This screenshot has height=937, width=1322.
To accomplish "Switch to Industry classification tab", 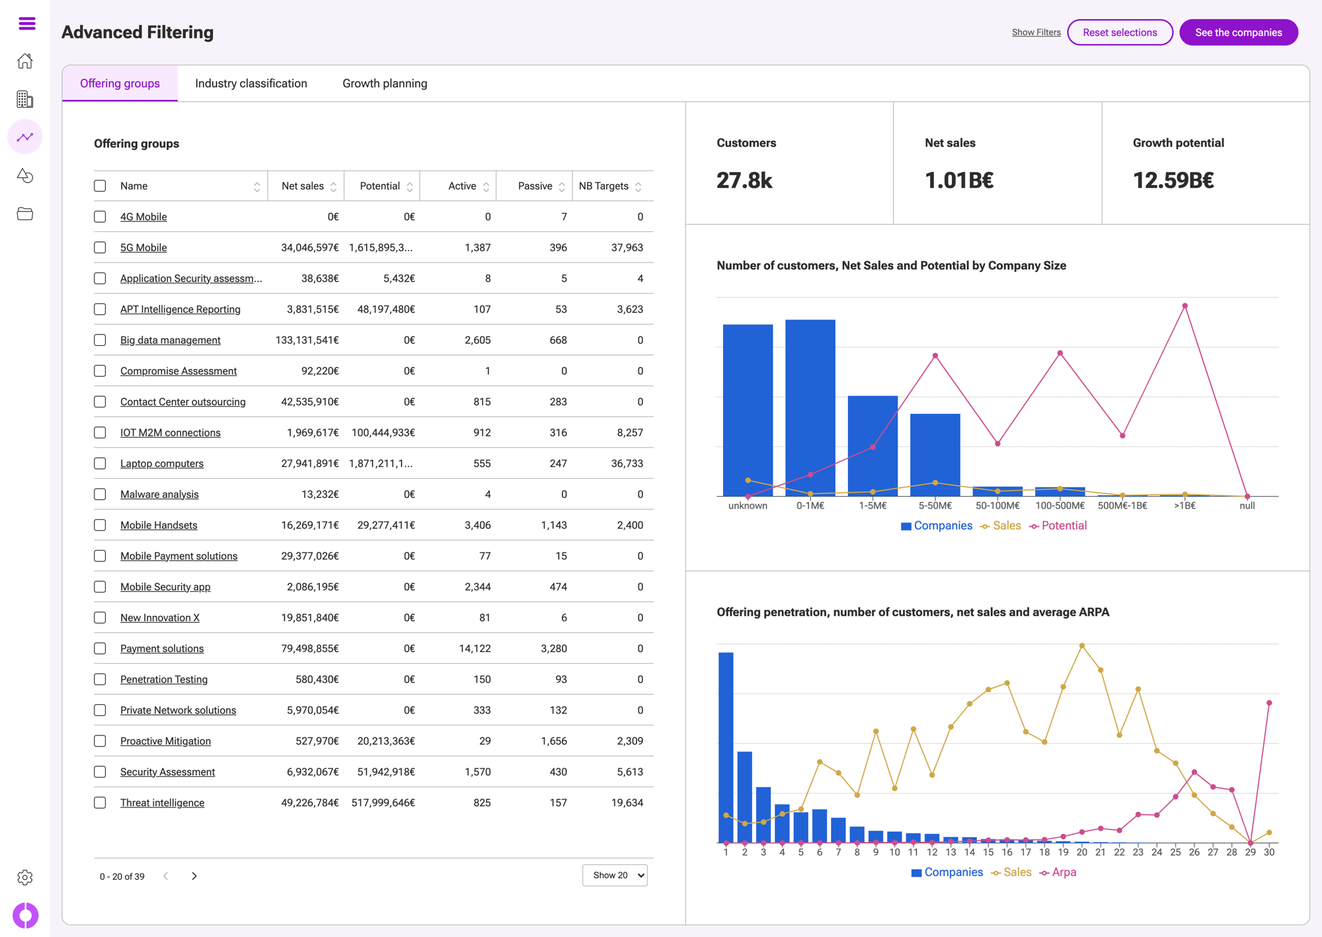I will click(x=251, y=83).
